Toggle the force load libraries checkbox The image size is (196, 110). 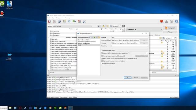tap(102, 56)
